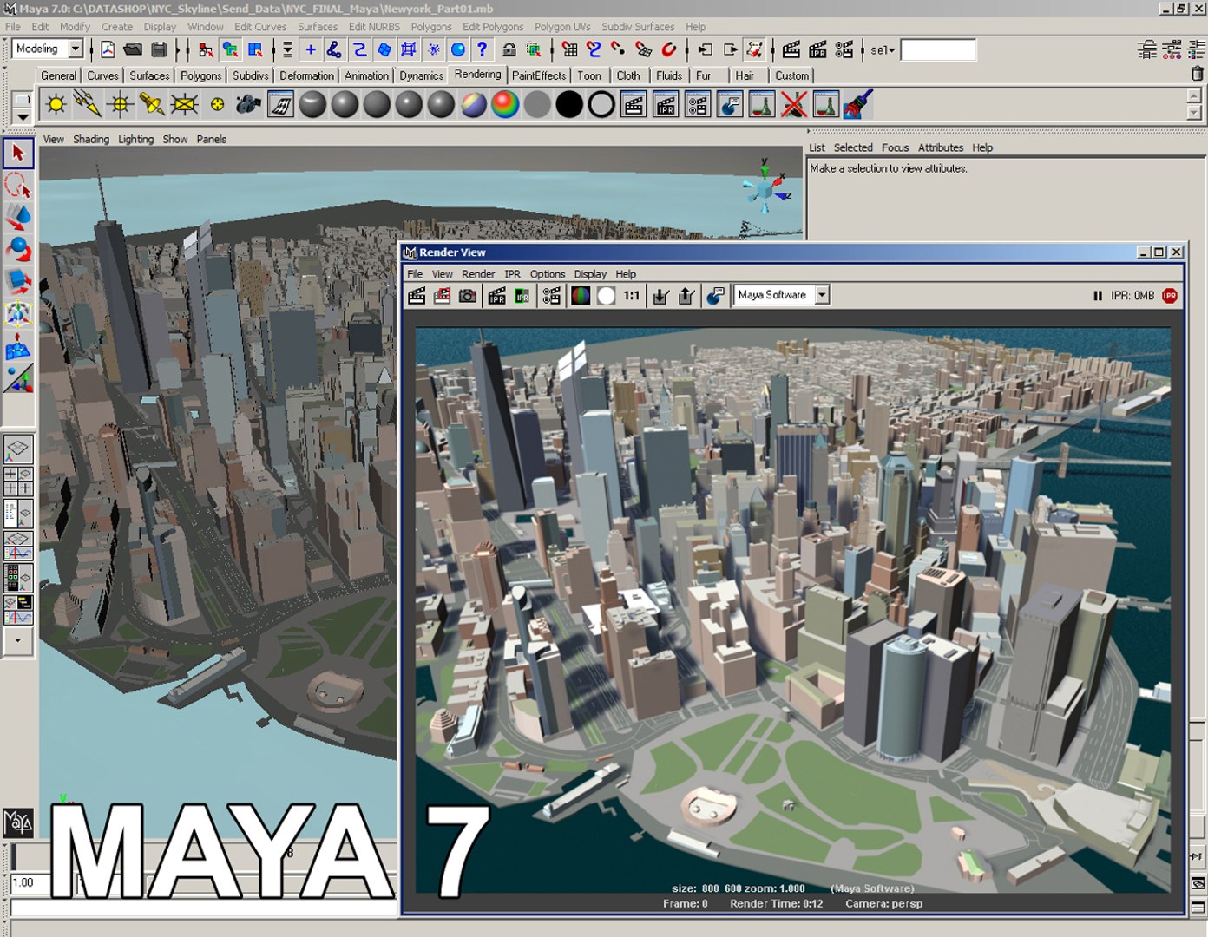Toggle display RGB channels in Render View
The width and height of the screenshot is (1208, 937).
click(x=581, y=296)
